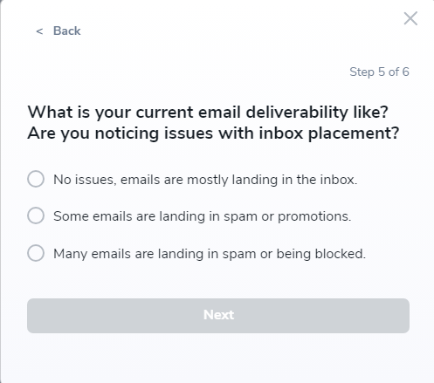Click the "Some emails are landing in spam" label
The width and height of the screenshot is (434, 383).
203,216
